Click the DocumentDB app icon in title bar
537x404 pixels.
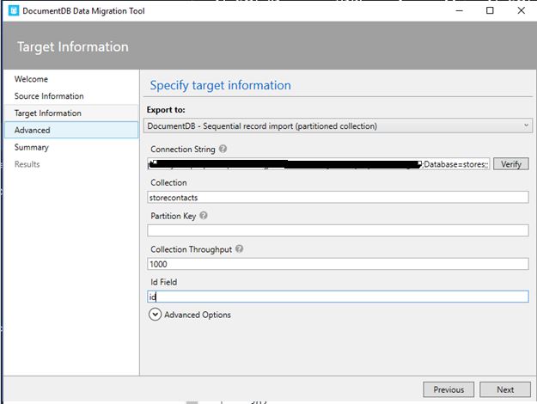(14, 10)
